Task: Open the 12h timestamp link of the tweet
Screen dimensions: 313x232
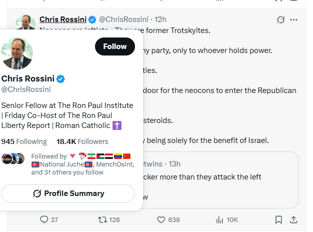Action: [x=160, y=19]
